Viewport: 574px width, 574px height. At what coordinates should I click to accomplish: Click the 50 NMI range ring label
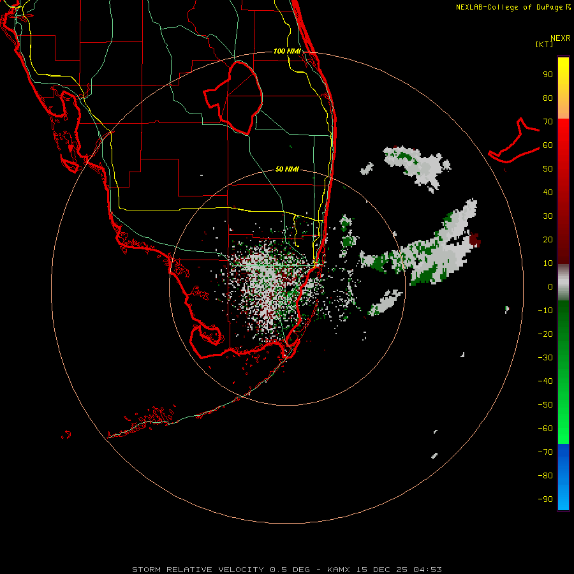click(x=287, y=169)
